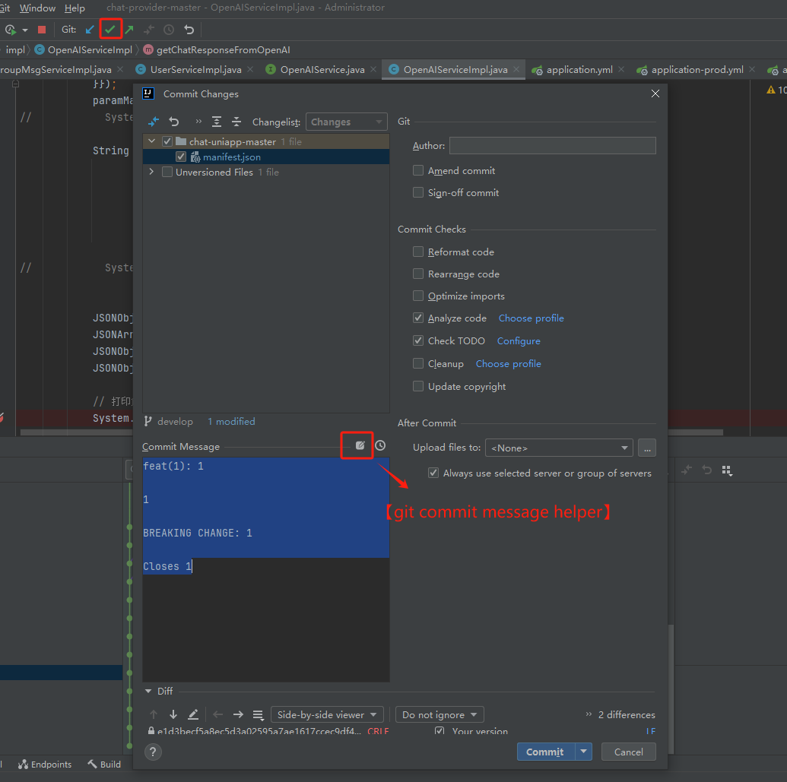
Task: Click the green Commit checkmark in main toolbar
Action: click(111, 29)
